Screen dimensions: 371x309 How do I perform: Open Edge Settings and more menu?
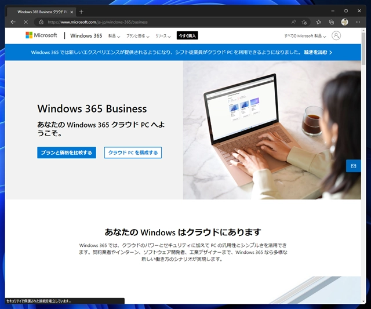pyautogui.click(x=358, y=22)
